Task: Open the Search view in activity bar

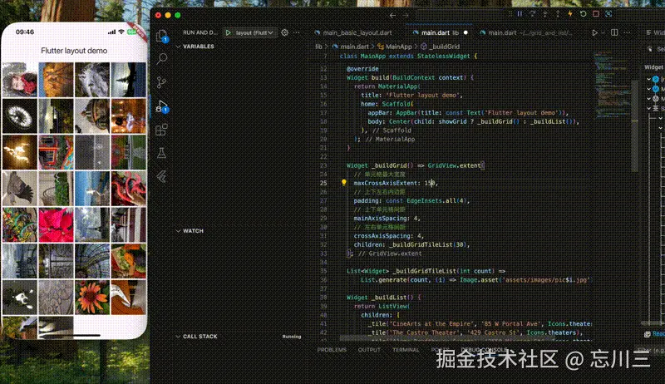Action: 161,58
